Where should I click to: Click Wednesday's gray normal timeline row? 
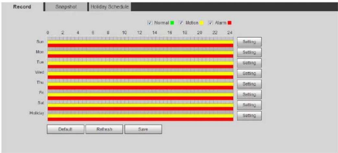(x=140, y=70)
